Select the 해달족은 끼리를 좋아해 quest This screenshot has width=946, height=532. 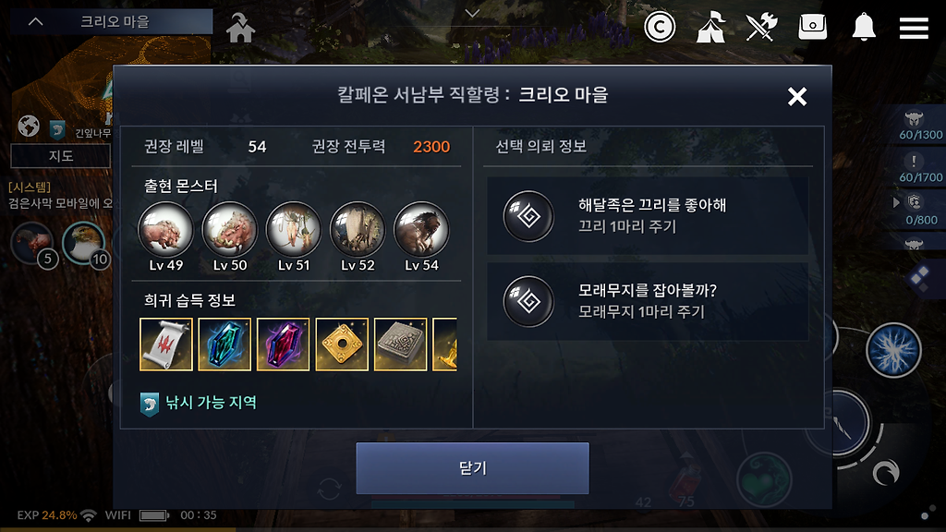tap(648, 216)
